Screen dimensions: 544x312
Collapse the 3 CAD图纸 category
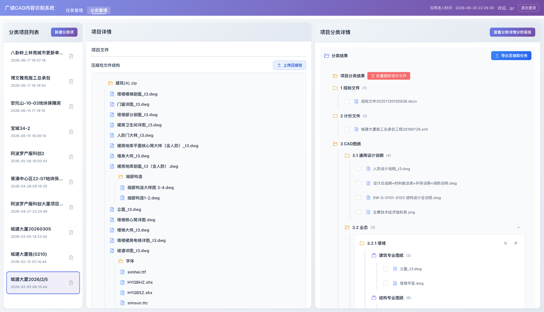coord(335,144)
